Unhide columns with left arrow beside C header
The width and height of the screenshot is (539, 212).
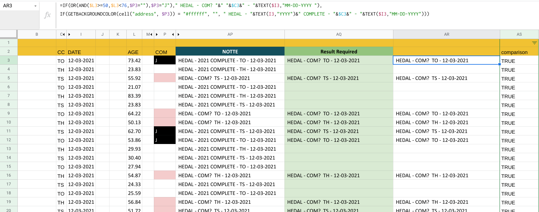[x=64, y=34]
